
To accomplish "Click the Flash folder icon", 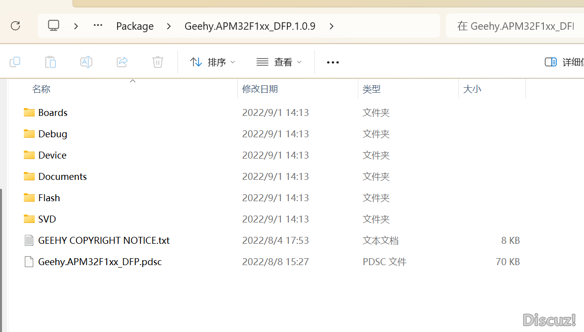I will click(x=29, y=197).
